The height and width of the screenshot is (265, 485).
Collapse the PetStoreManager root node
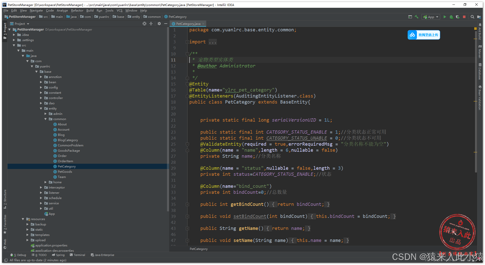tap(10, 29)
